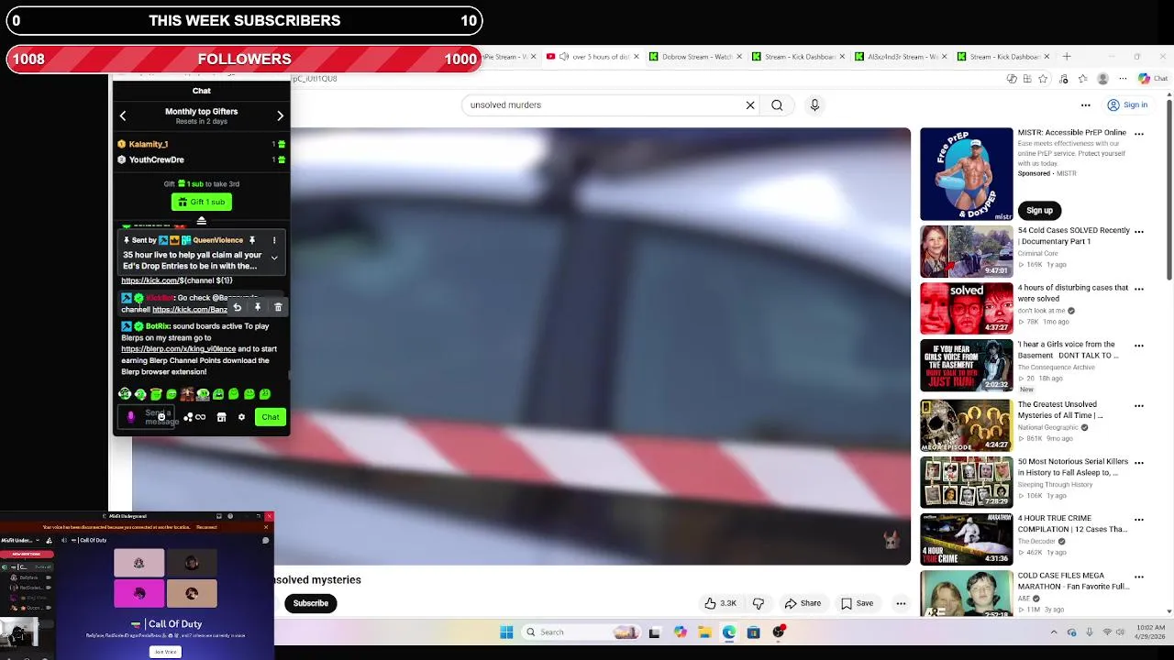Unpin the pinned message via pin icon
Image resolution: width=1174 pixels, height=660 pixels.
[x=251, y=240]
